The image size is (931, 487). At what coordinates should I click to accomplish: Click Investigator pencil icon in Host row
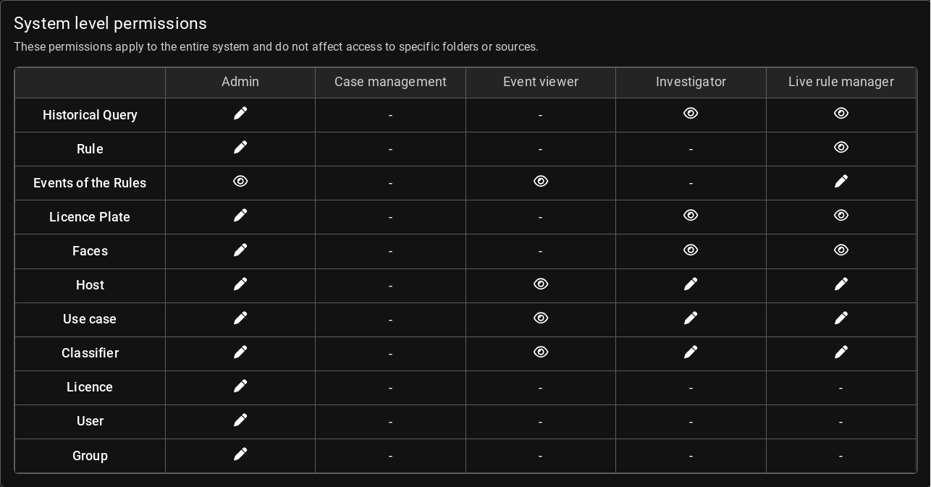click(691, 284)
